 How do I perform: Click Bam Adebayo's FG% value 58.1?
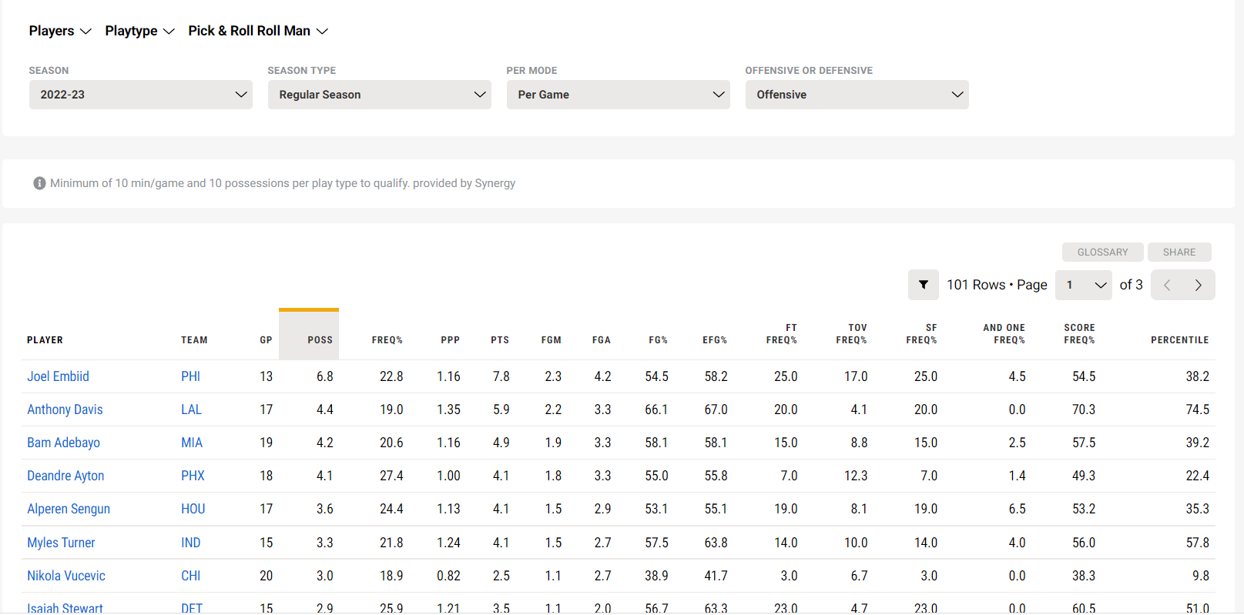[x=656, y=443]
